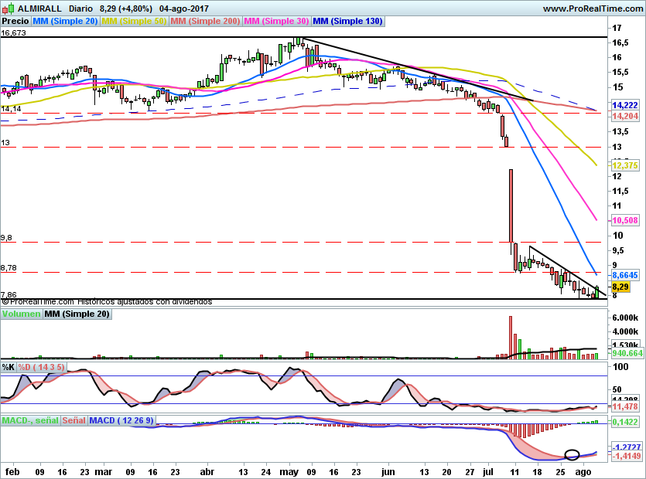The width and height of the screenshot is (646, 479).
Task: Click the 13 support line label
Action: (x=5, y=143)
